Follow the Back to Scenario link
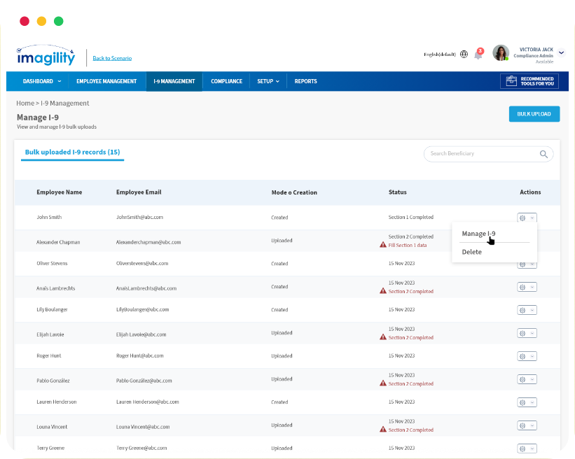 (112, 58)
